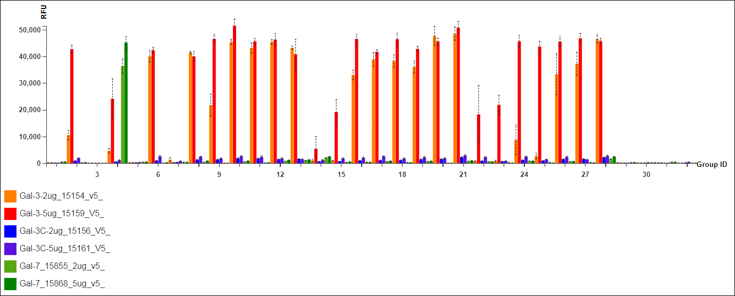Toggle series via Gal-3C-2ug_15156_V5_ legend text
735x296 pixels.
pyautogui.click(x=65, y=231)
